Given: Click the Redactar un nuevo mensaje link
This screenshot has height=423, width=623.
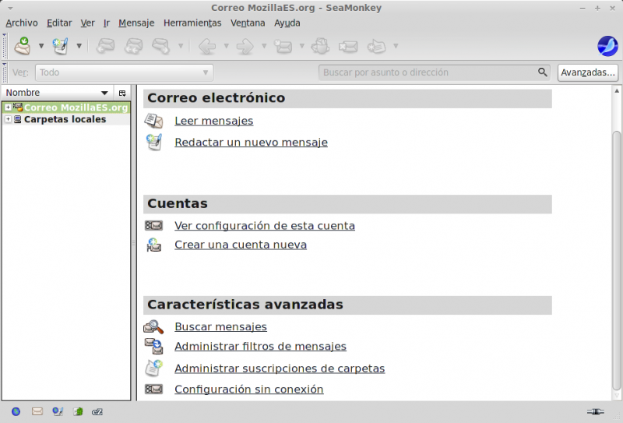Looking at the screenshot, I should click(x=251, y=143).
